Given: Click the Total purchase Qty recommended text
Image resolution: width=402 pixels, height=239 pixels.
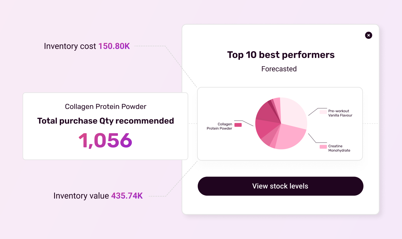Looking at the screenshot, I should point(106,121).
